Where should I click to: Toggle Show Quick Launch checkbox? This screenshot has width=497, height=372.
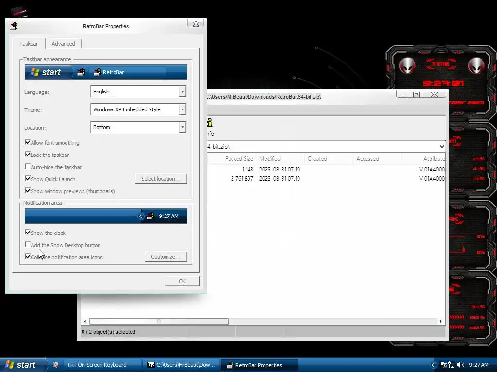pos(28,179)
